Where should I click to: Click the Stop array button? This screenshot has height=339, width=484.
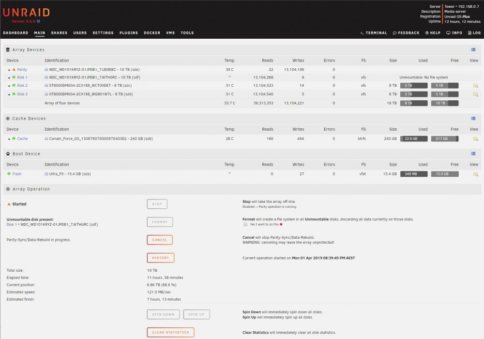coord(157,204)
